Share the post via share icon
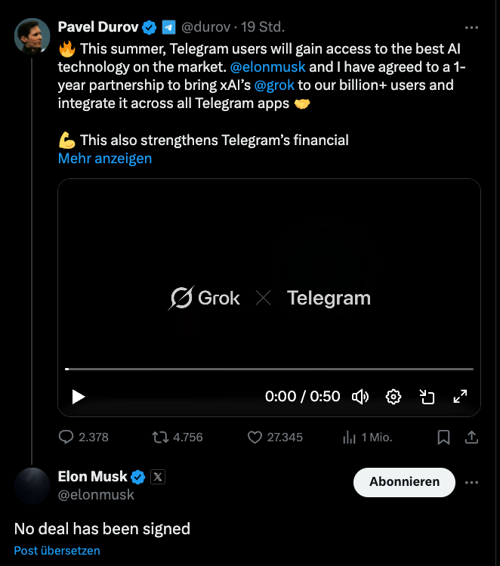Image resolution: width=500 pixels, height=566 pixels. coord(471,437)
